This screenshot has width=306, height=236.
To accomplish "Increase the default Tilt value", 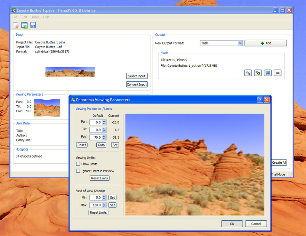I will (104, 129).
